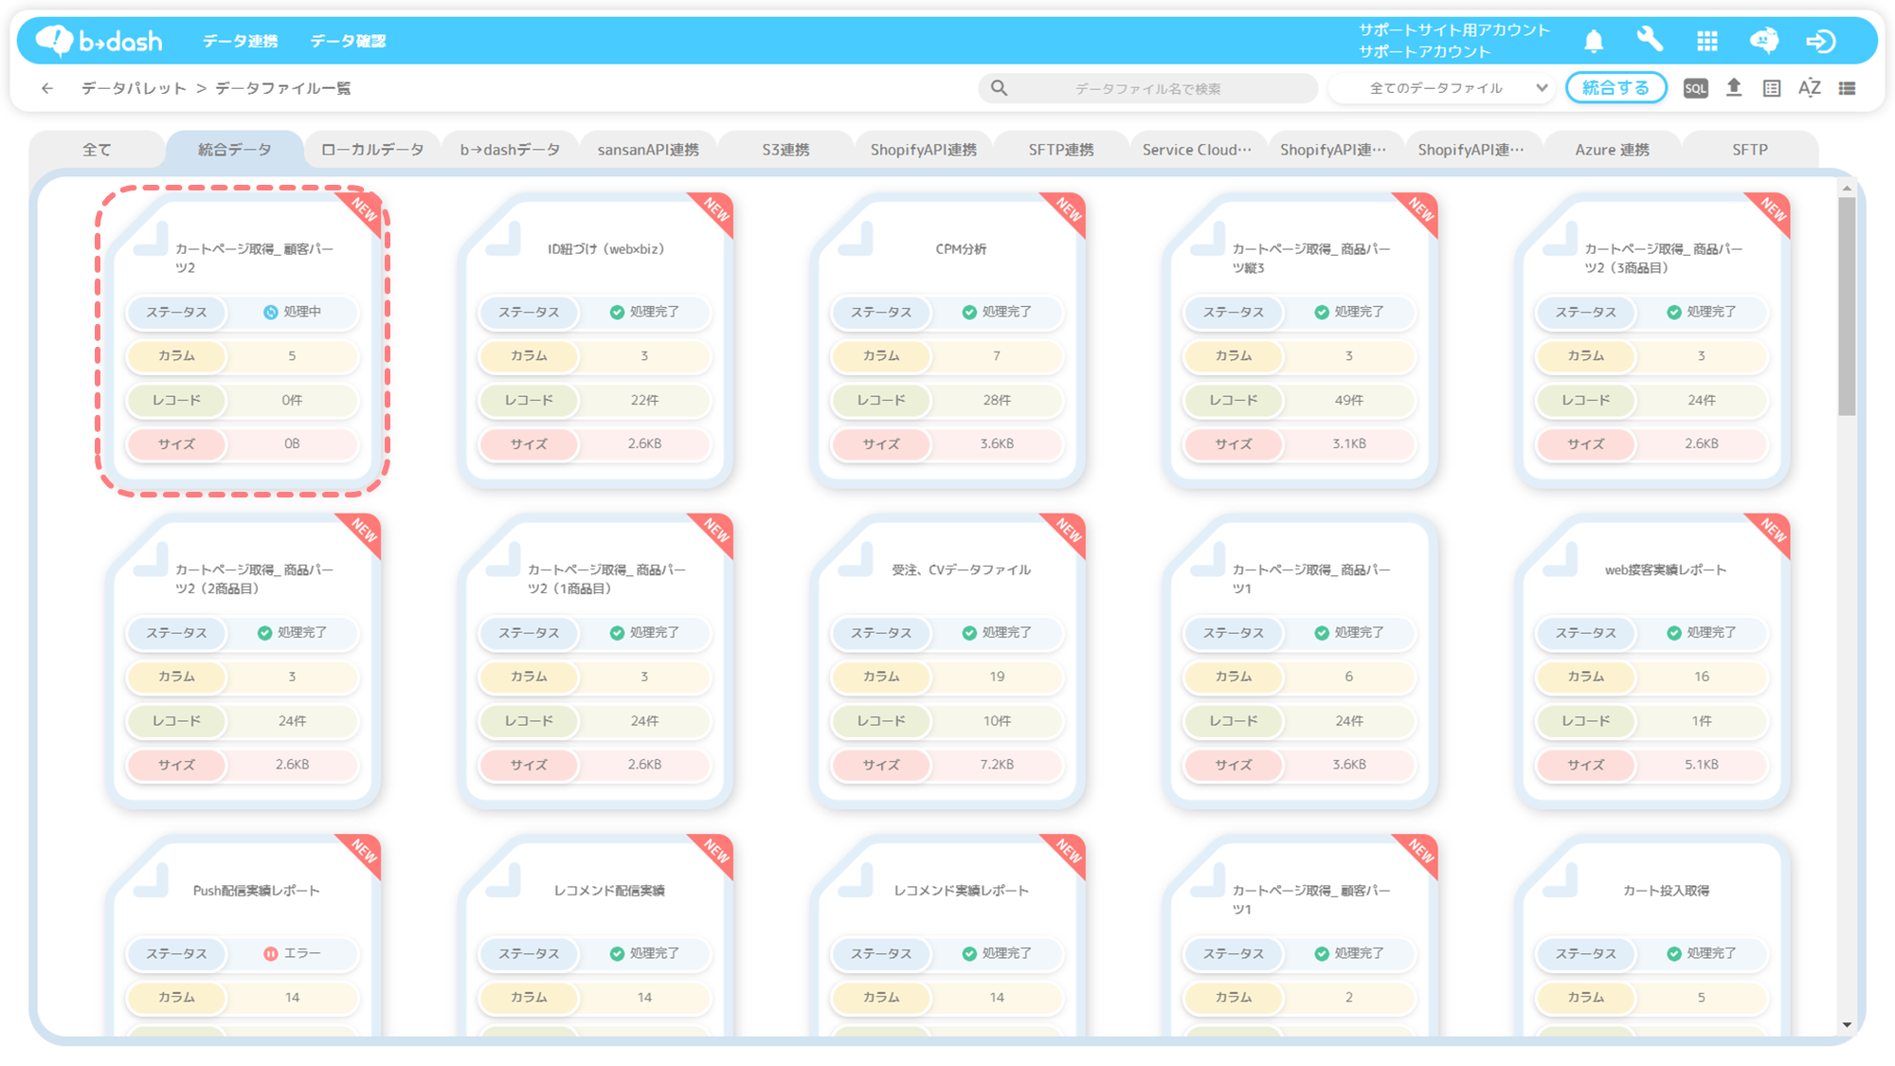Click the 7.2KB size value

tap(997, 765)
